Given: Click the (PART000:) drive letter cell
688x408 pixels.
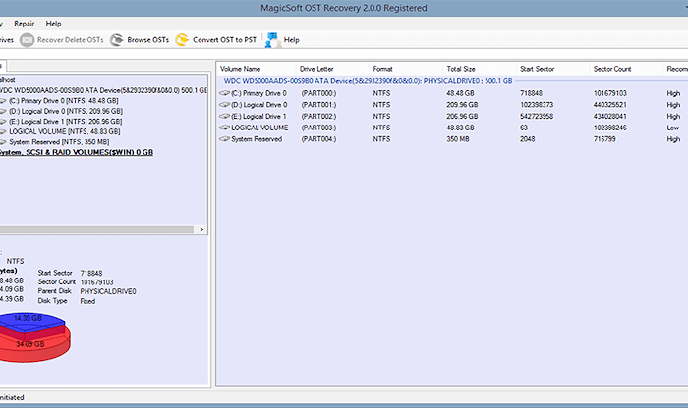Looking at the screenshot, I should (318, 93).
